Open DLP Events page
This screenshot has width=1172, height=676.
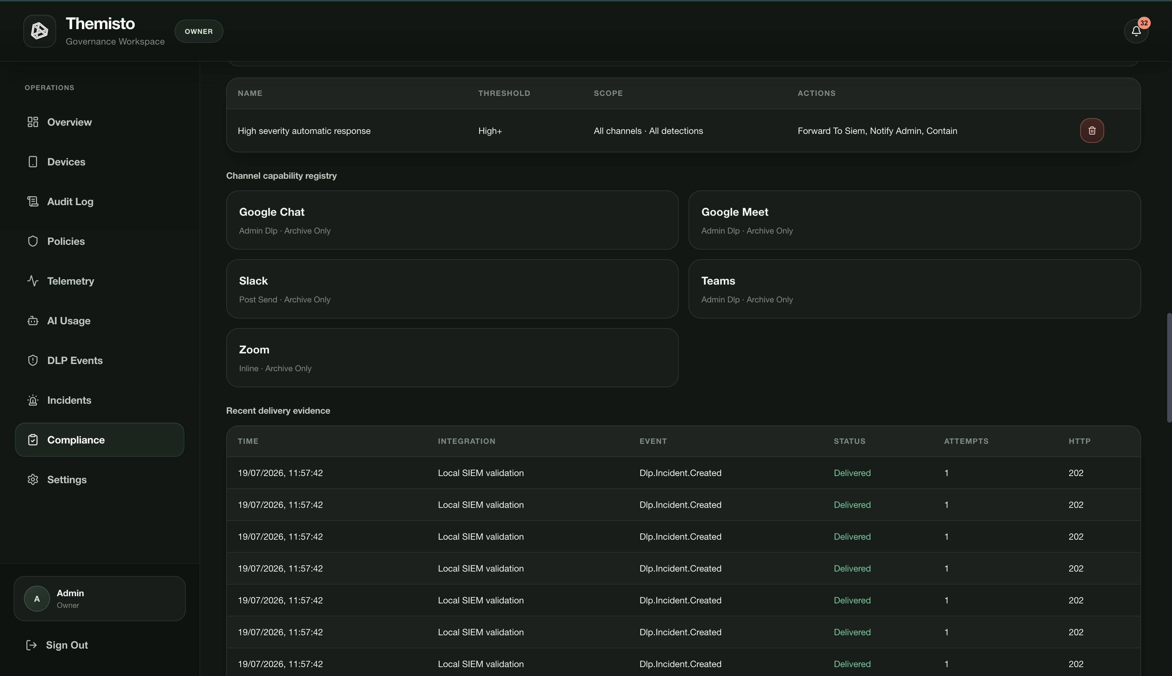pyautogui.click(x=99, y=360)
